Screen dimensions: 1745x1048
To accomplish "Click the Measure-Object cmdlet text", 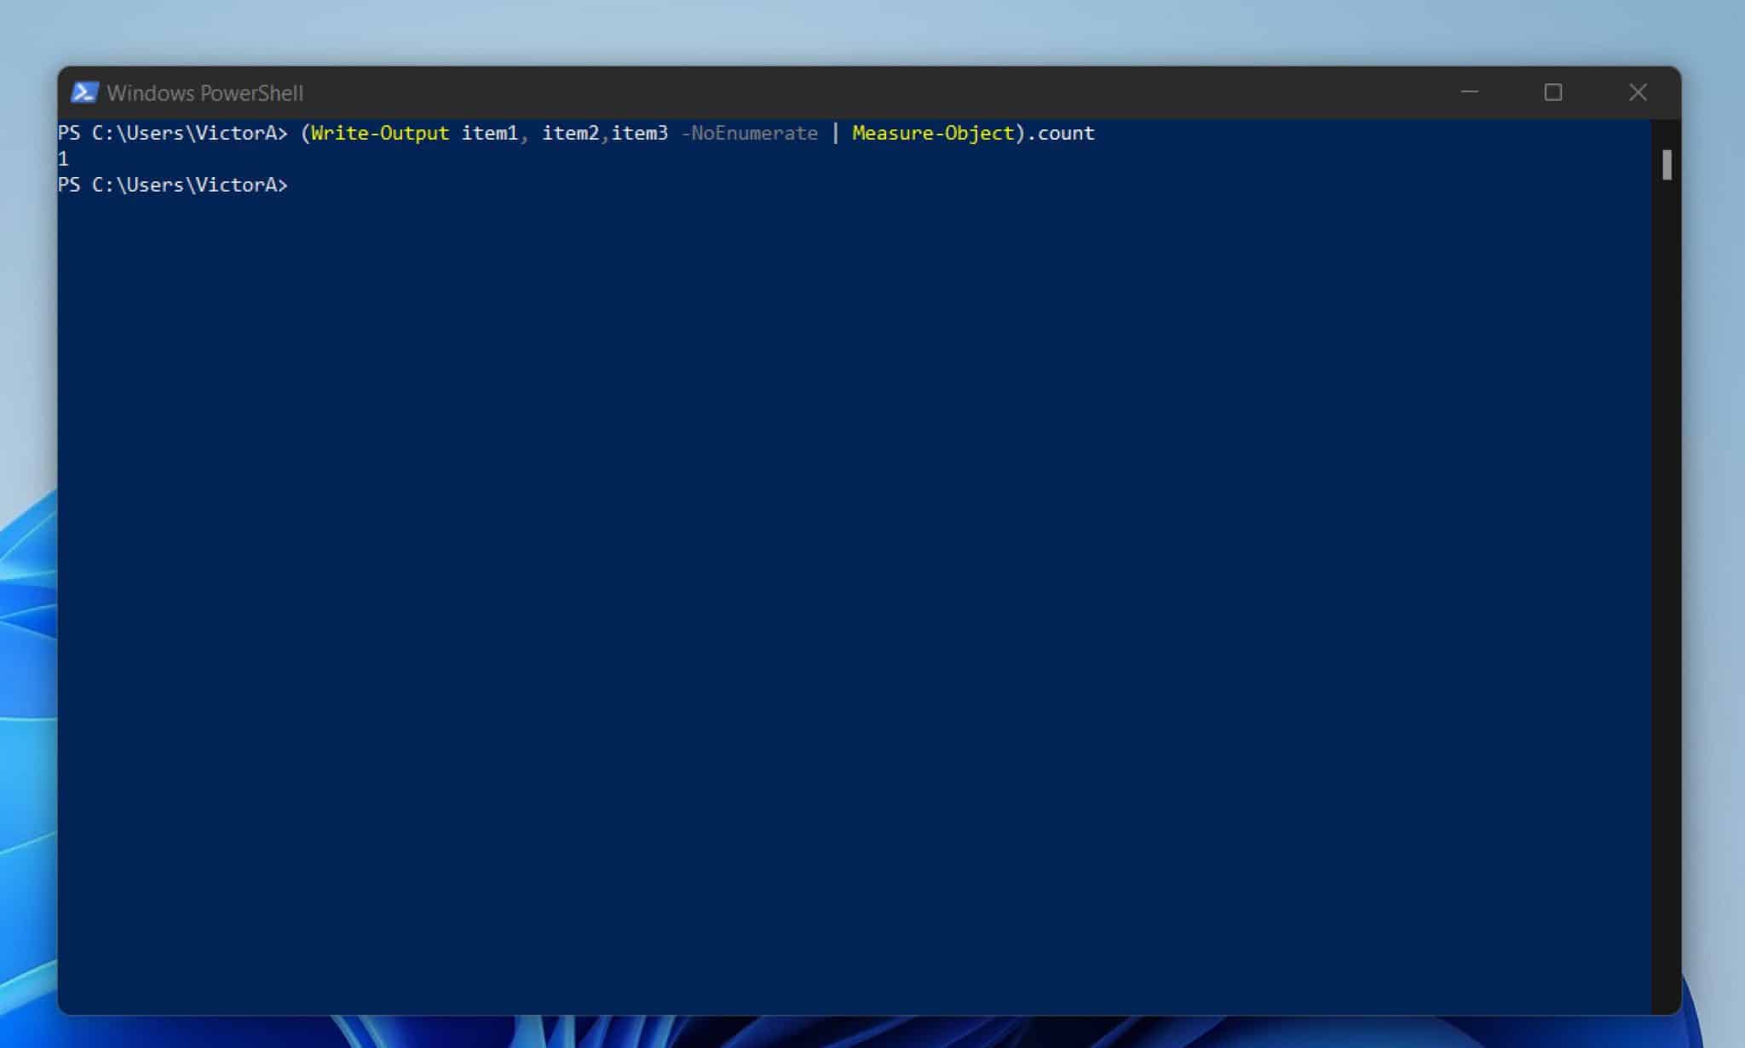I will coord(933,134).
